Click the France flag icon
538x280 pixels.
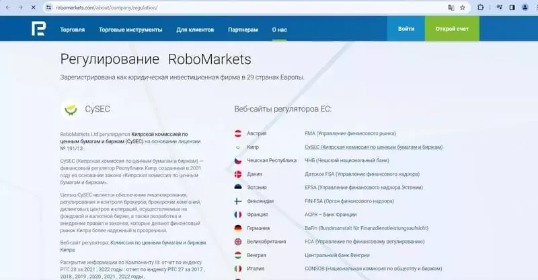click(x=238, y=215)
